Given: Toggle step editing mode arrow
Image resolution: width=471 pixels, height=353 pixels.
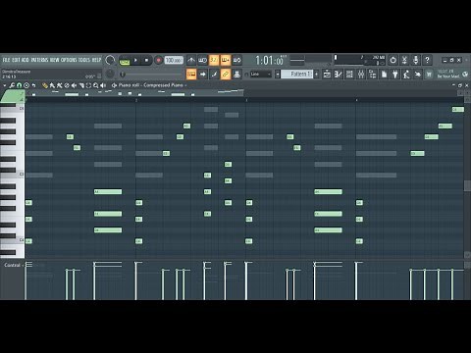Looking at the screenshot, I should 203,75.
